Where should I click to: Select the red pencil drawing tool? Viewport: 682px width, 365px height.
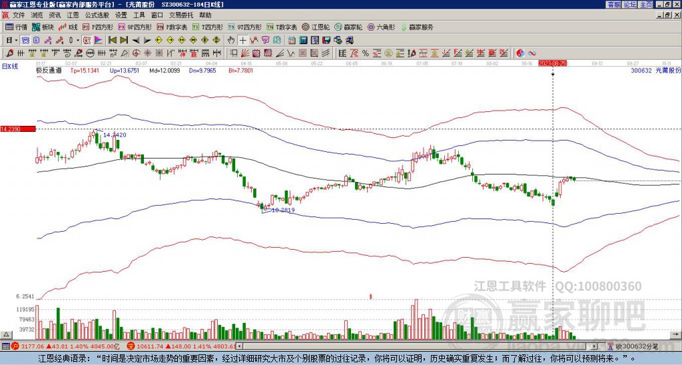pyautogui.click(x=9, y=53)
